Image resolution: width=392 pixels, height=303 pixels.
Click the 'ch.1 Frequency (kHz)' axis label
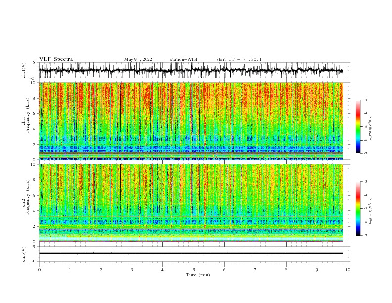pos(26,114)
